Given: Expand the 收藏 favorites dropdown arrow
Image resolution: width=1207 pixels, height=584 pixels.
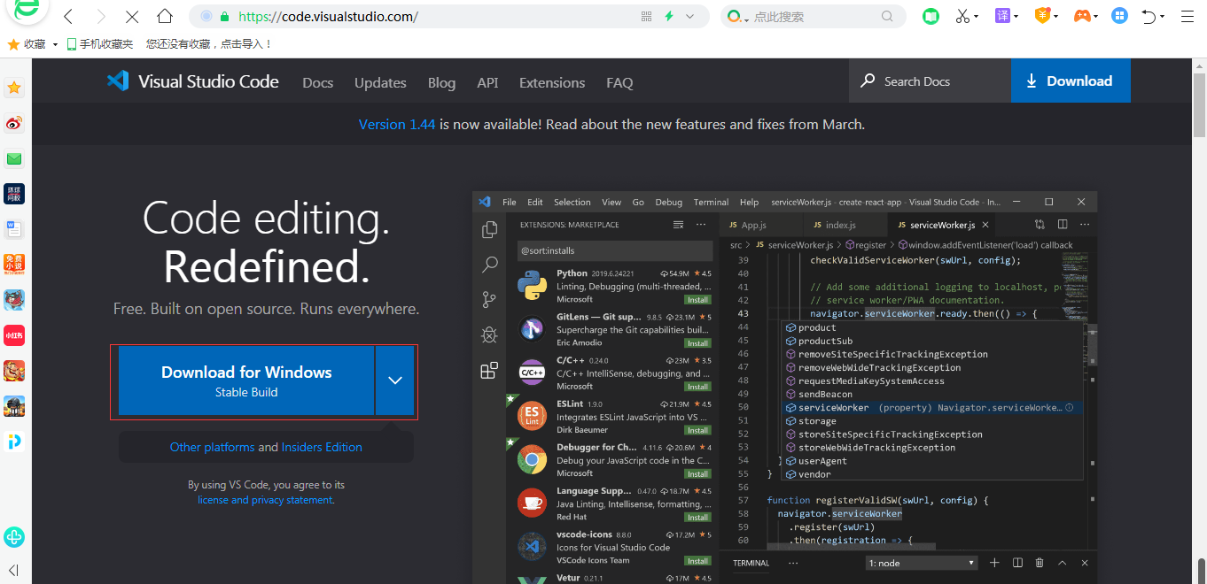Looking at the screenshot, I should coord(55,44).
